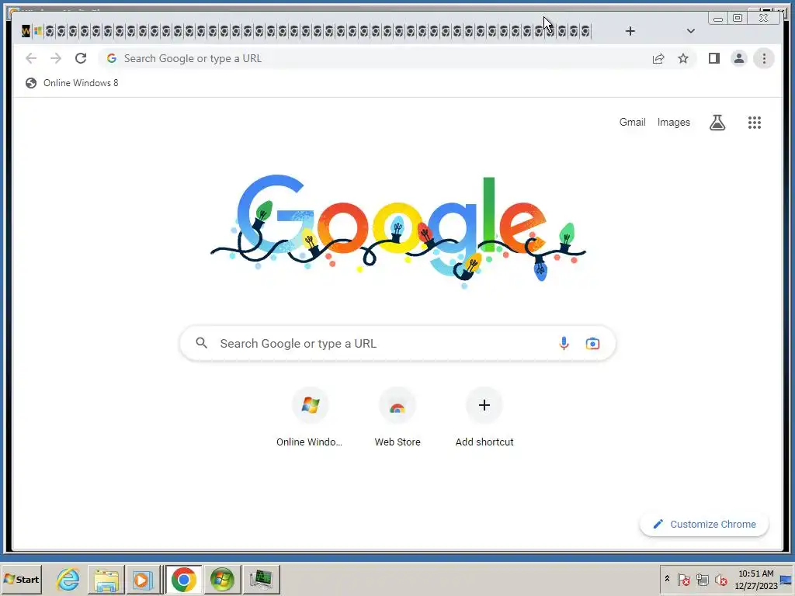795x596 pixels.
Task: Go back using the browser back arrow
Action: coord(31,58)
